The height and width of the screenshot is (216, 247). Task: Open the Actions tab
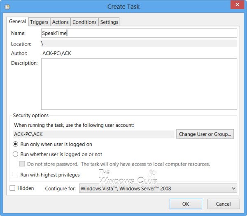point(60,22)
